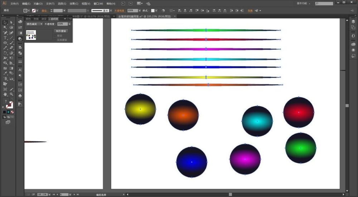Image resolution: width=358 pixels, height=197 pixels.
Task: Open the Layers panel icon
Action: [x=353, y=22]
